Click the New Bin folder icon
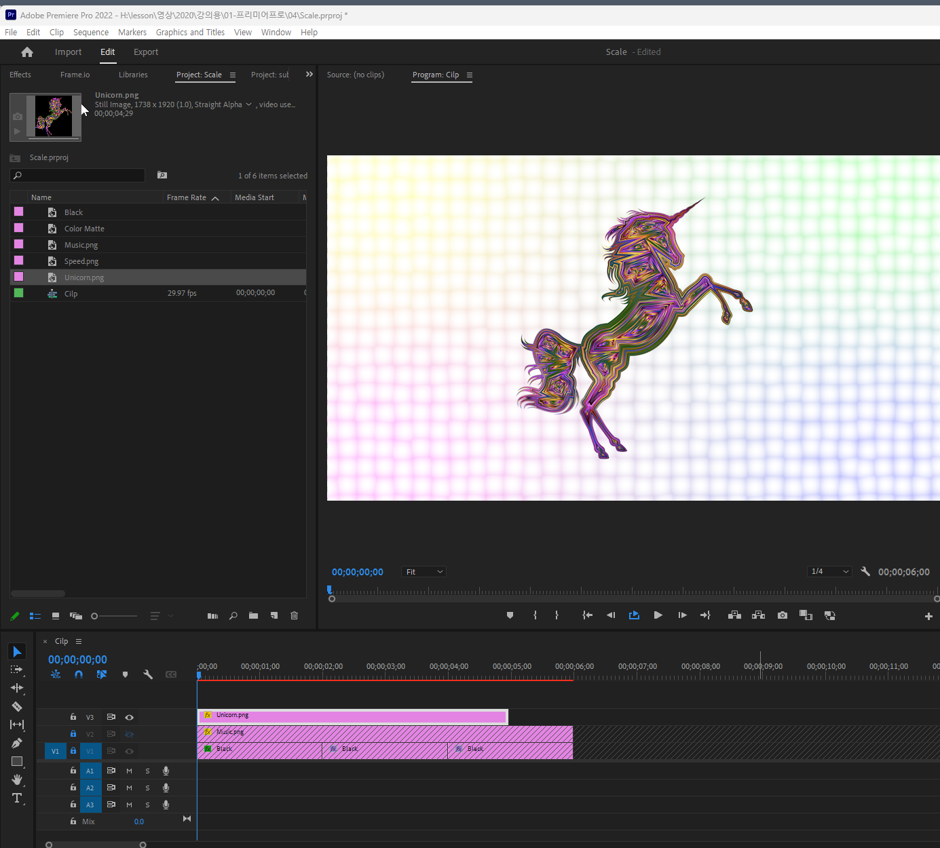 (253, 616)
